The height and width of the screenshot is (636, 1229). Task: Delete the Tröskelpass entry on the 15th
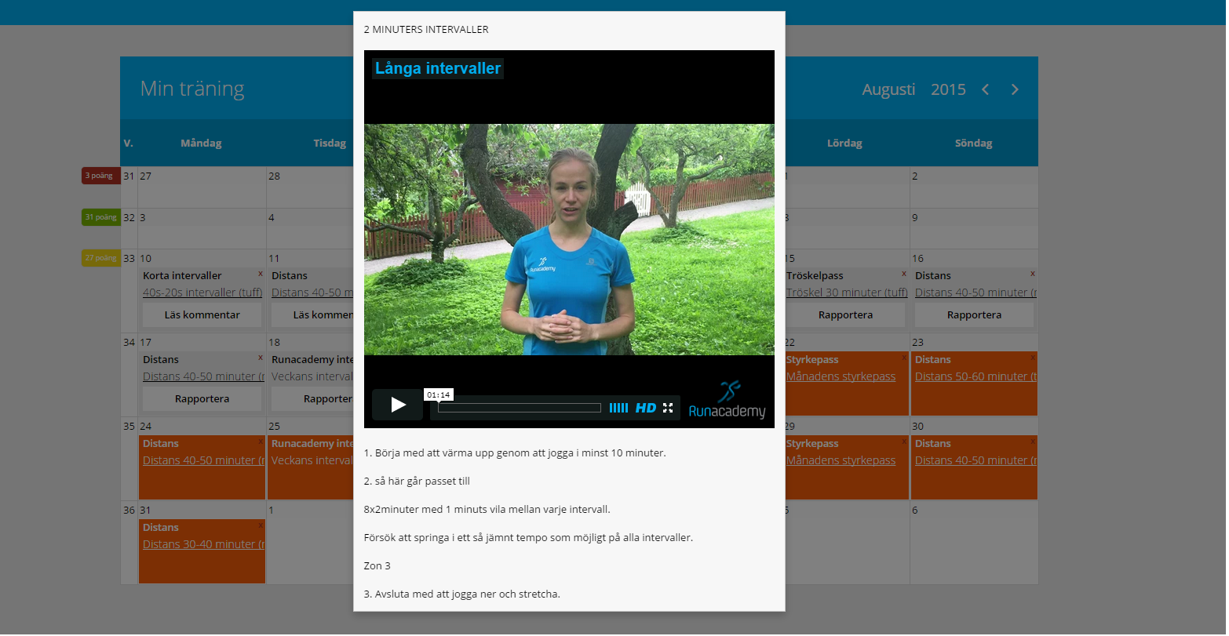tap(904, 274)
